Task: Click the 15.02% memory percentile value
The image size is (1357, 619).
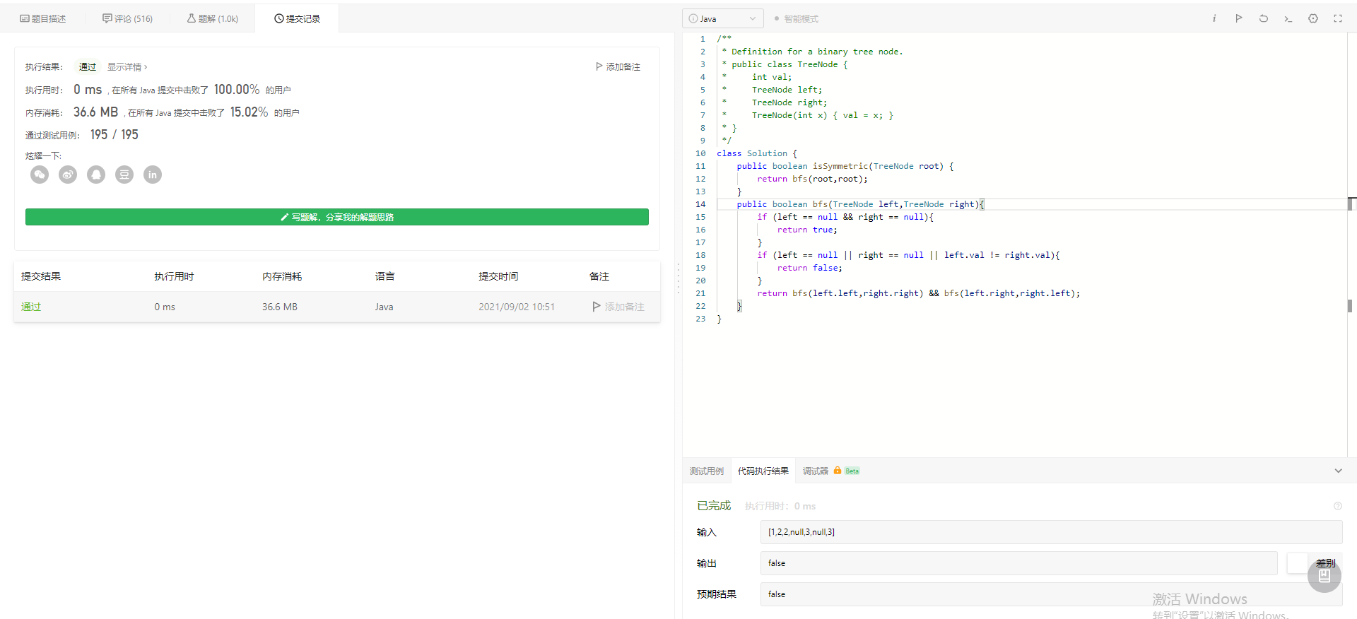Action: pos(249,112)
